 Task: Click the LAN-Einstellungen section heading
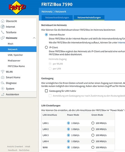pos(51,105)
